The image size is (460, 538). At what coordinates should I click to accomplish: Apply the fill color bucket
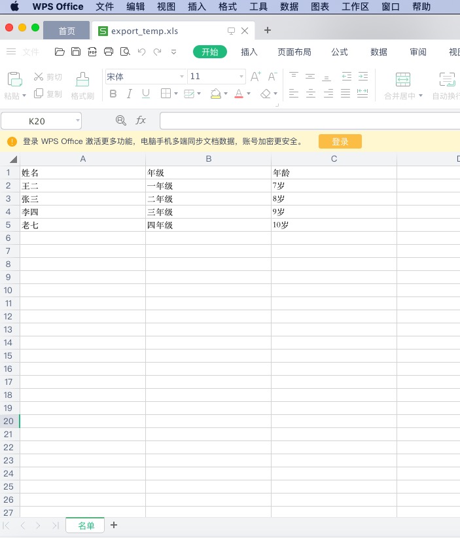216,94
